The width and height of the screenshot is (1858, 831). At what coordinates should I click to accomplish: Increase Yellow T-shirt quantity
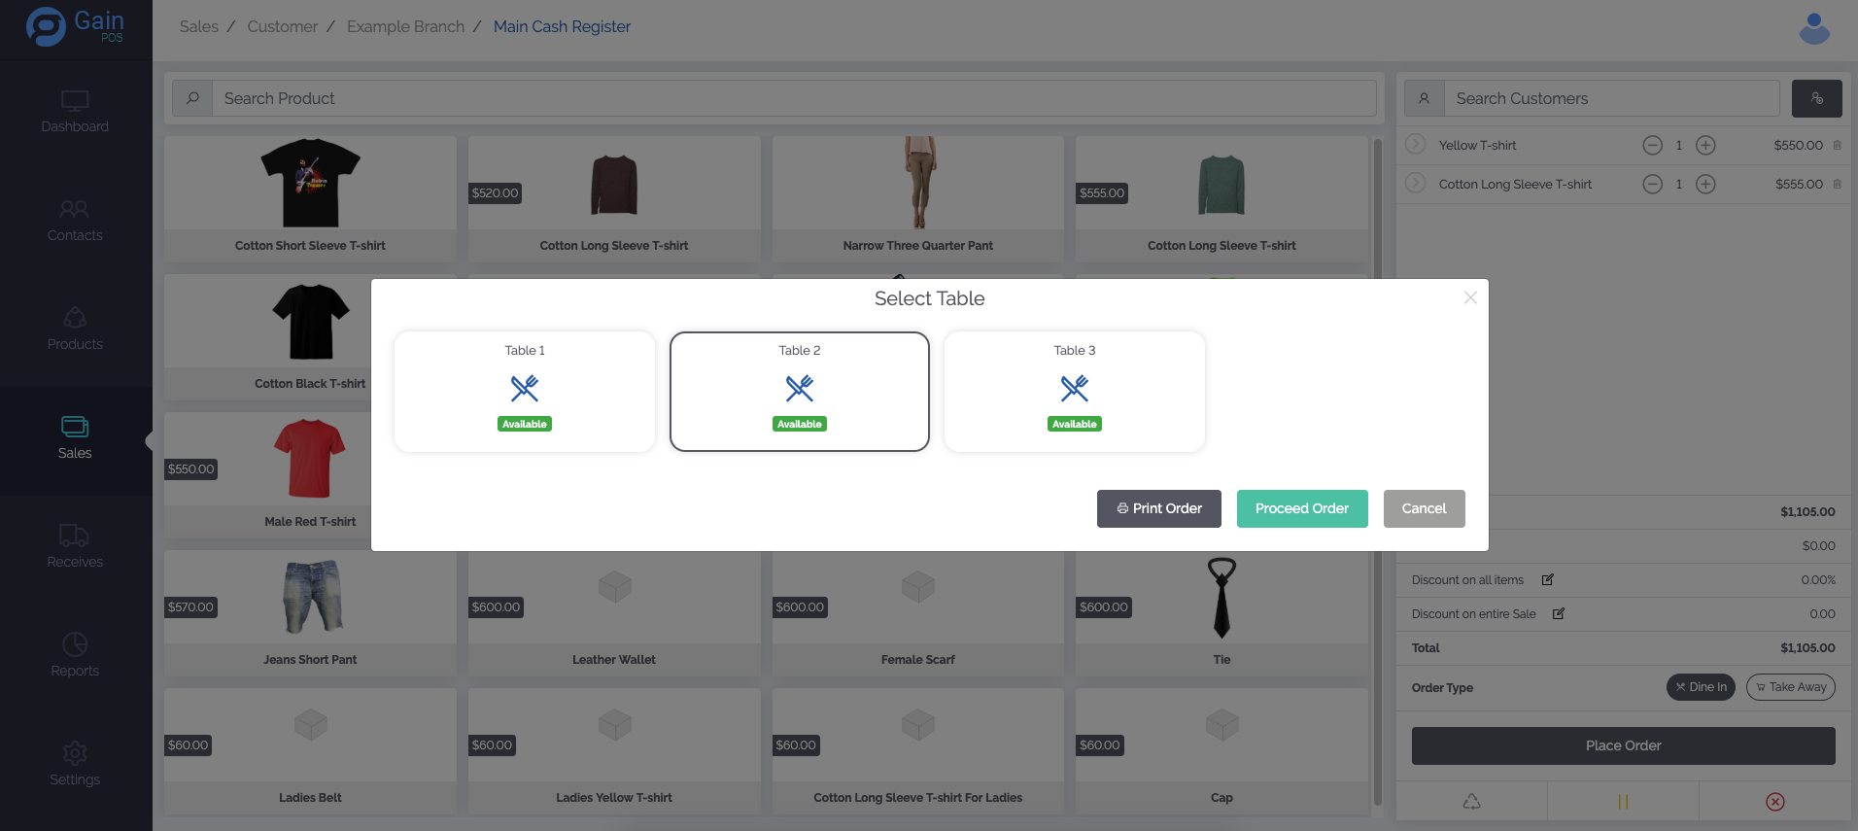1705,146
